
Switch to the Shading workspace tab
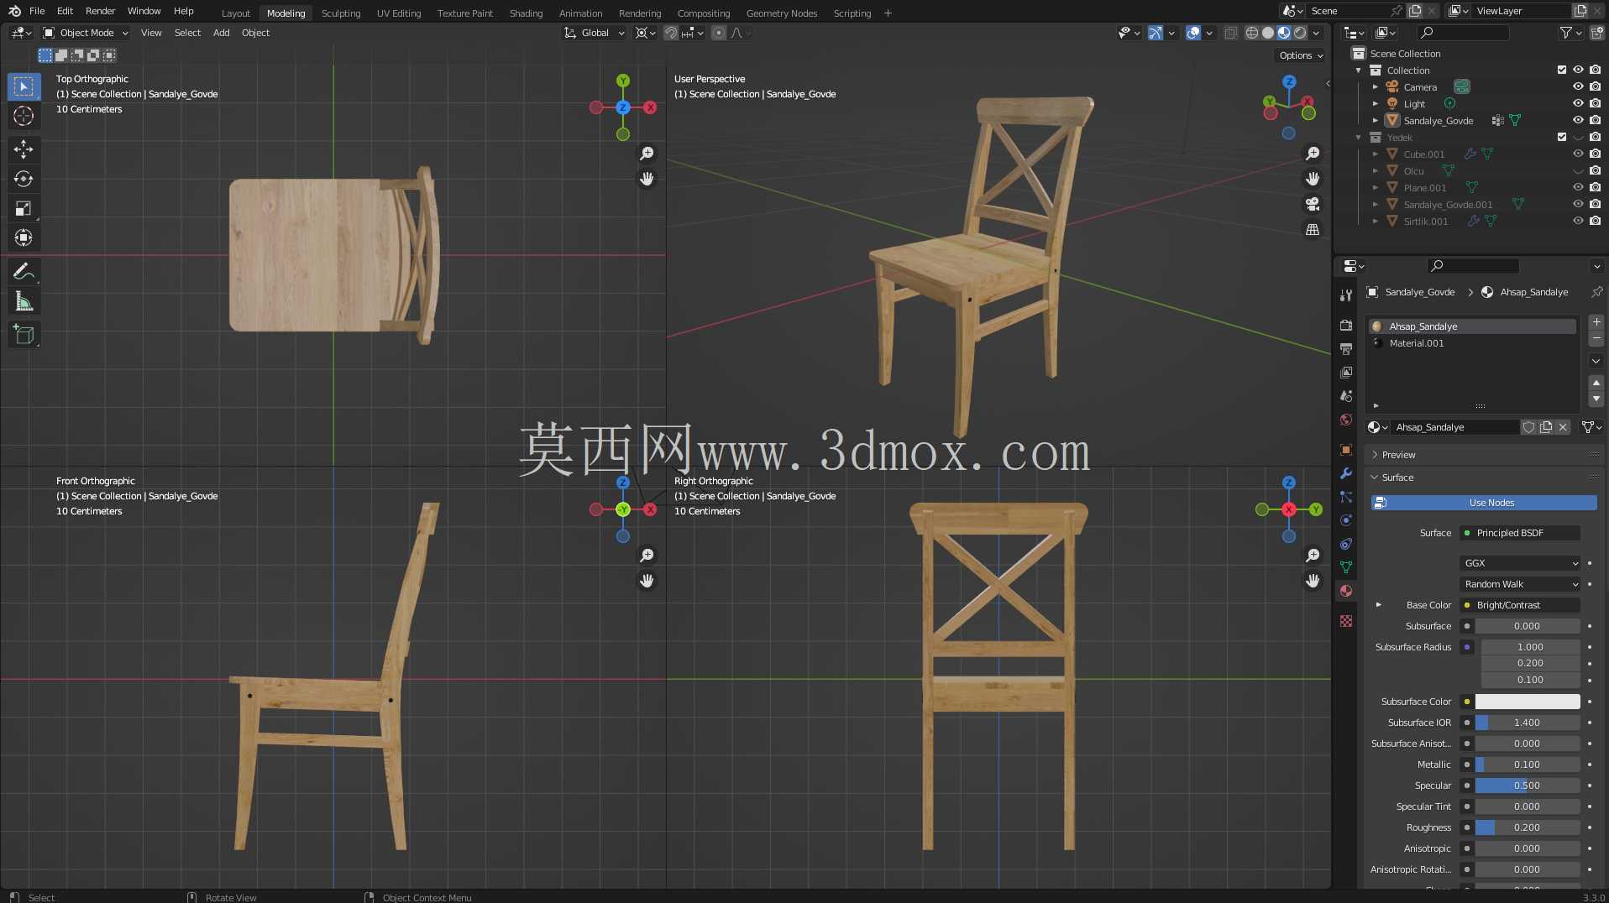point(526,13)
